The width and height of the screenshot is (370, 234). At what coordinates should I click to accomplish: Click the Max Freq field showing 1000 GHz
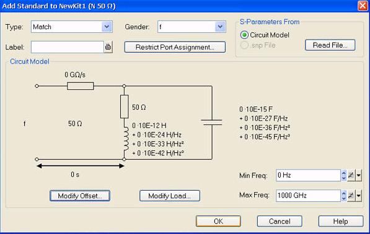[308, 196]
